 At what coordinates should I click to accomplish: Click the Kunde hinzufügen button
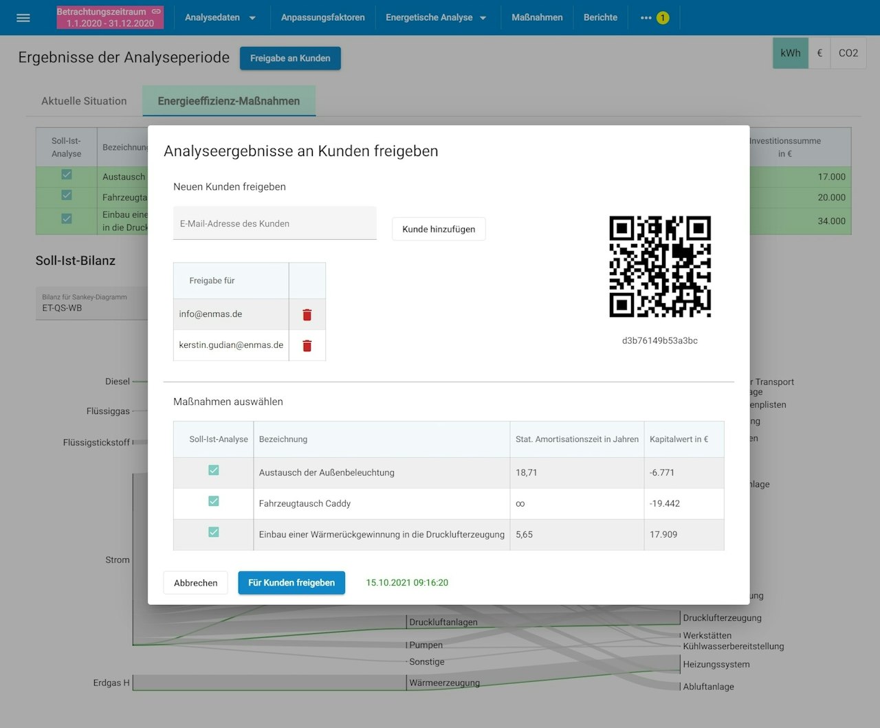point(439,230)
